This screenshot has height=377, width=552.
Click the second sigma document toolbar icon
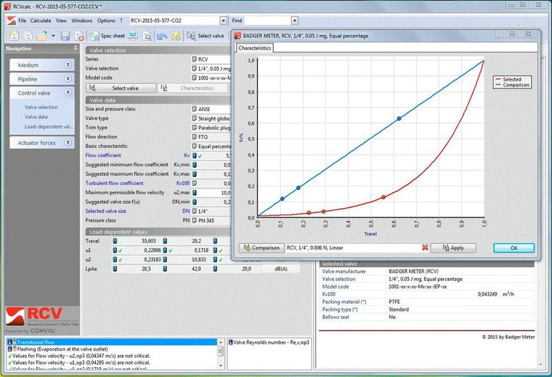tap(28, 36)
